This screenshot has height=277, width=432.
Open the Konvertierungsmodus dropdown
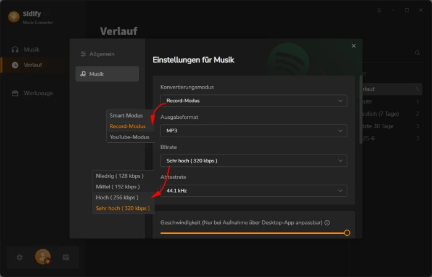254,100
